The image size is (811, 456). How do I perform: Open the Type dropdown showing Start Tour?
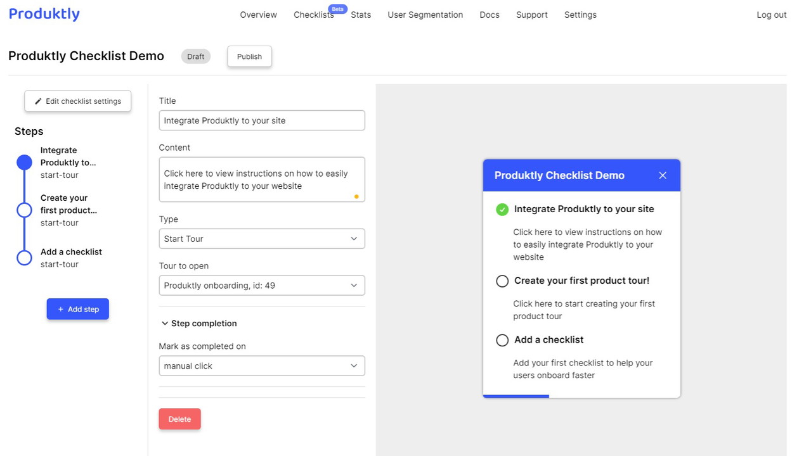pyautogui.click(x=261, y=239)
